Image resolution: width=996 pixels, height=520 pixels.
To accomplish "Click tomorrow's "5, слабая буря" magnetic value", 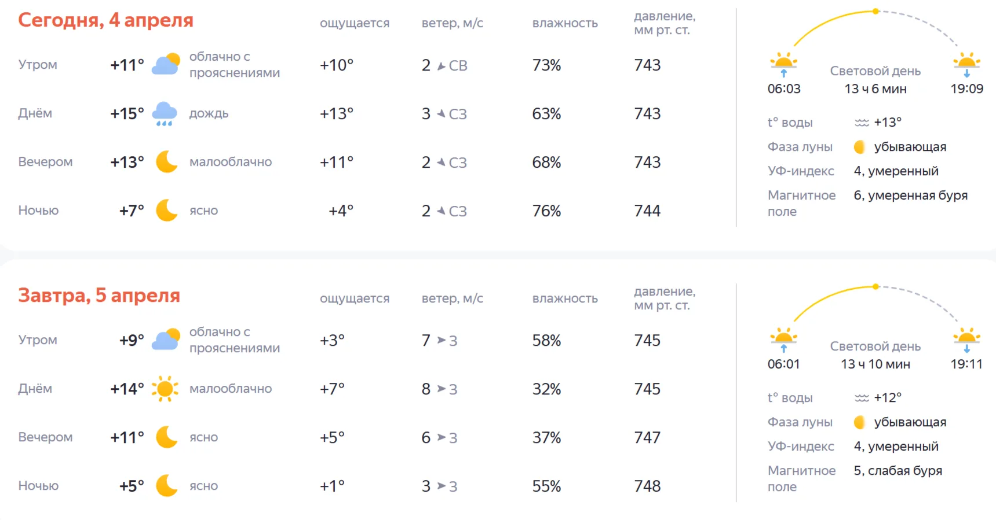I will pyautogui.click(x=898, y=471).
